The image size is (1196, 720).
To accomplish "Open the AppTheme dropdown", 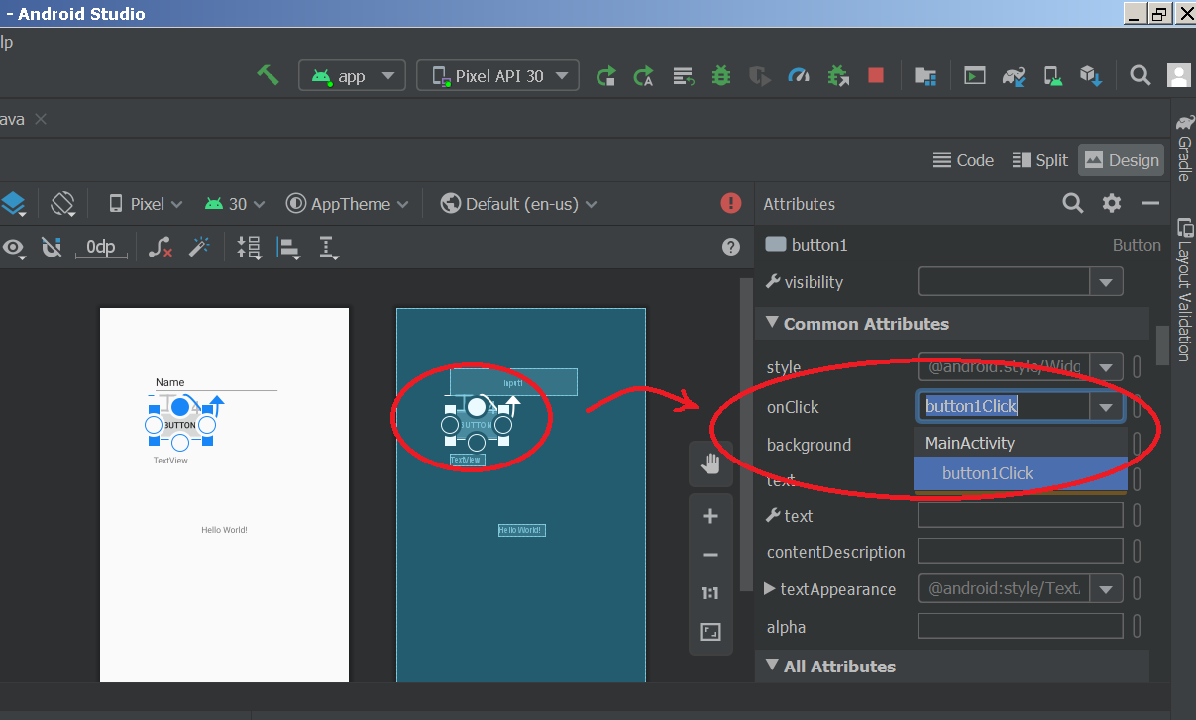I will click(x=348, y=204).
